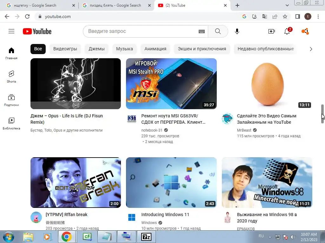Click the Rffan break thumbnail
The width and height of the screenshot is (325, 243).
click(x=76, y=183)
